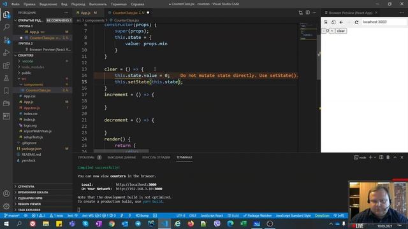Click UTF-8 encoding in status bar

pos(181,216)
